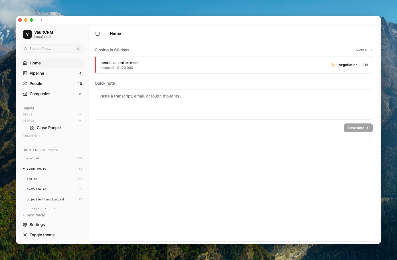Collapse the Views section

tap(80, 108)
